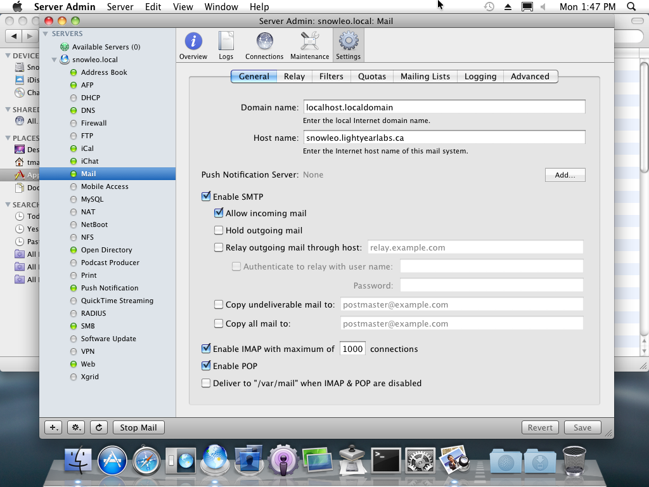Collapse snowleo.local server tree
The image size is (649, 487).
[55, 60]
